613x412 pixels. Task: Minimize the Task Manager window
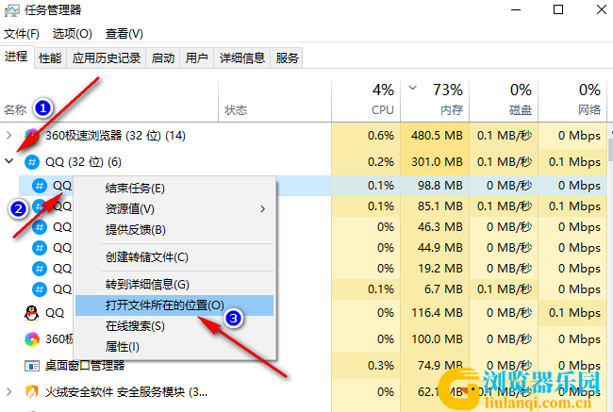coord(516,9)
